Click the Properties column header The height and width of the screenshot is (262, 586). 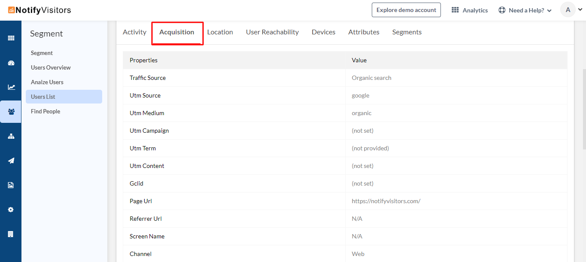click(x=143, y=61)
